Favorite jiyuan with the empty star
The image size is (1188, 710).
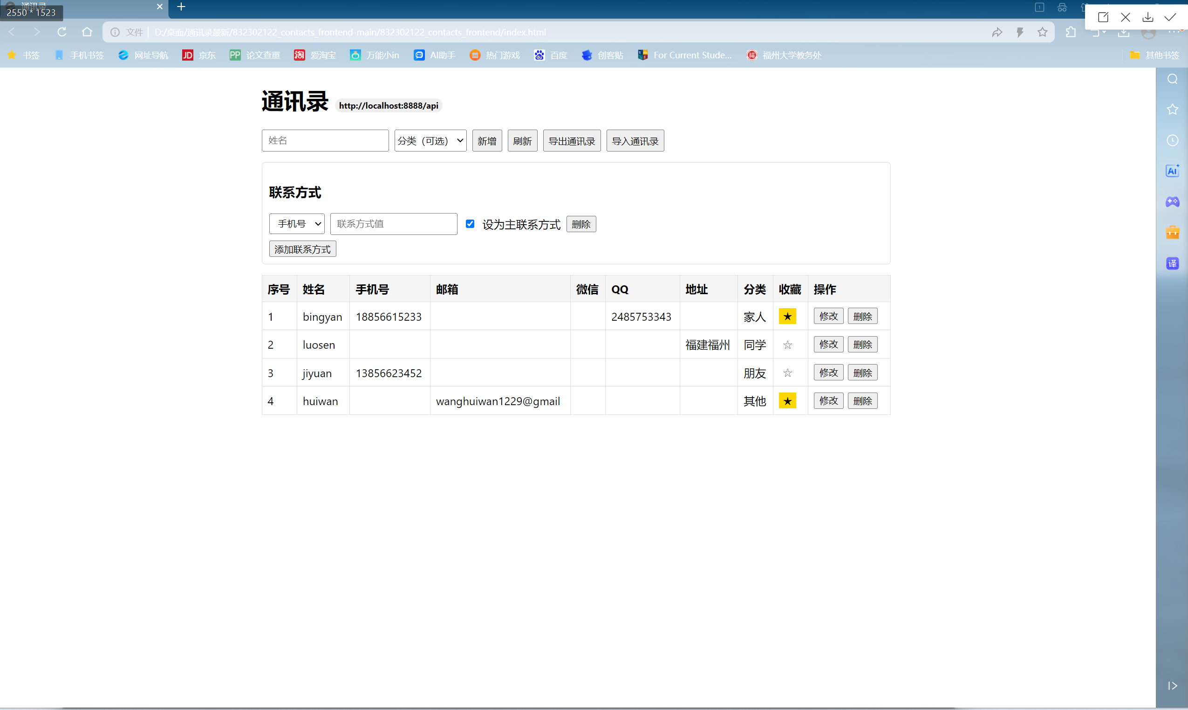click(787, 372)
